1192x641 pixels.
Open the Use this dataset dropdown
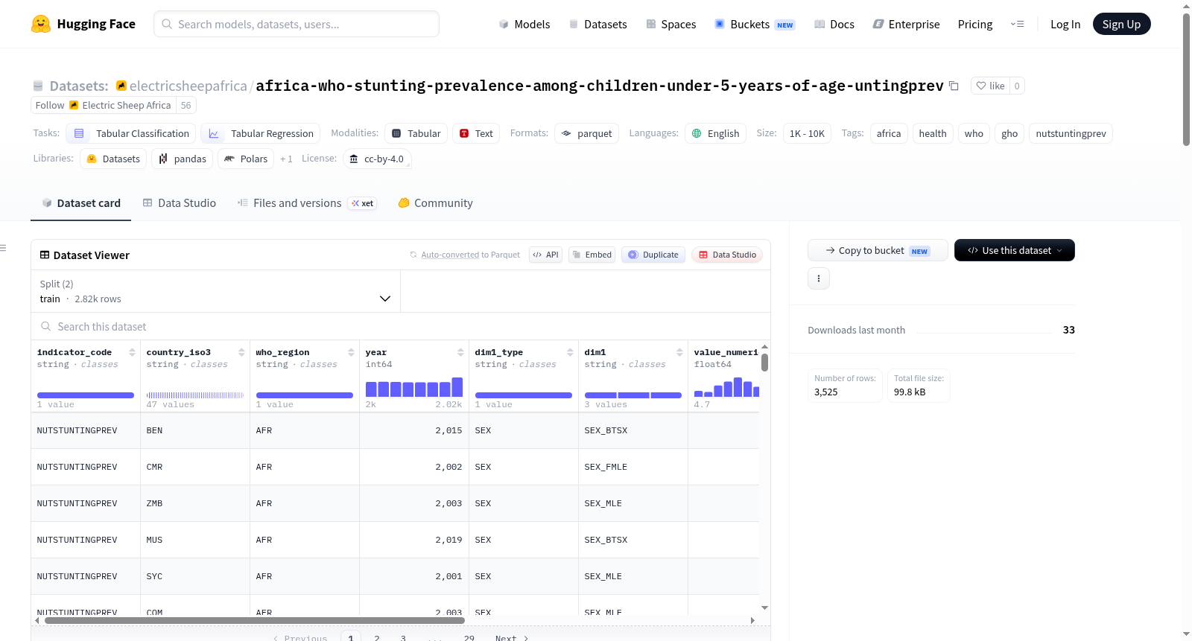click(x=1014, y=250)
